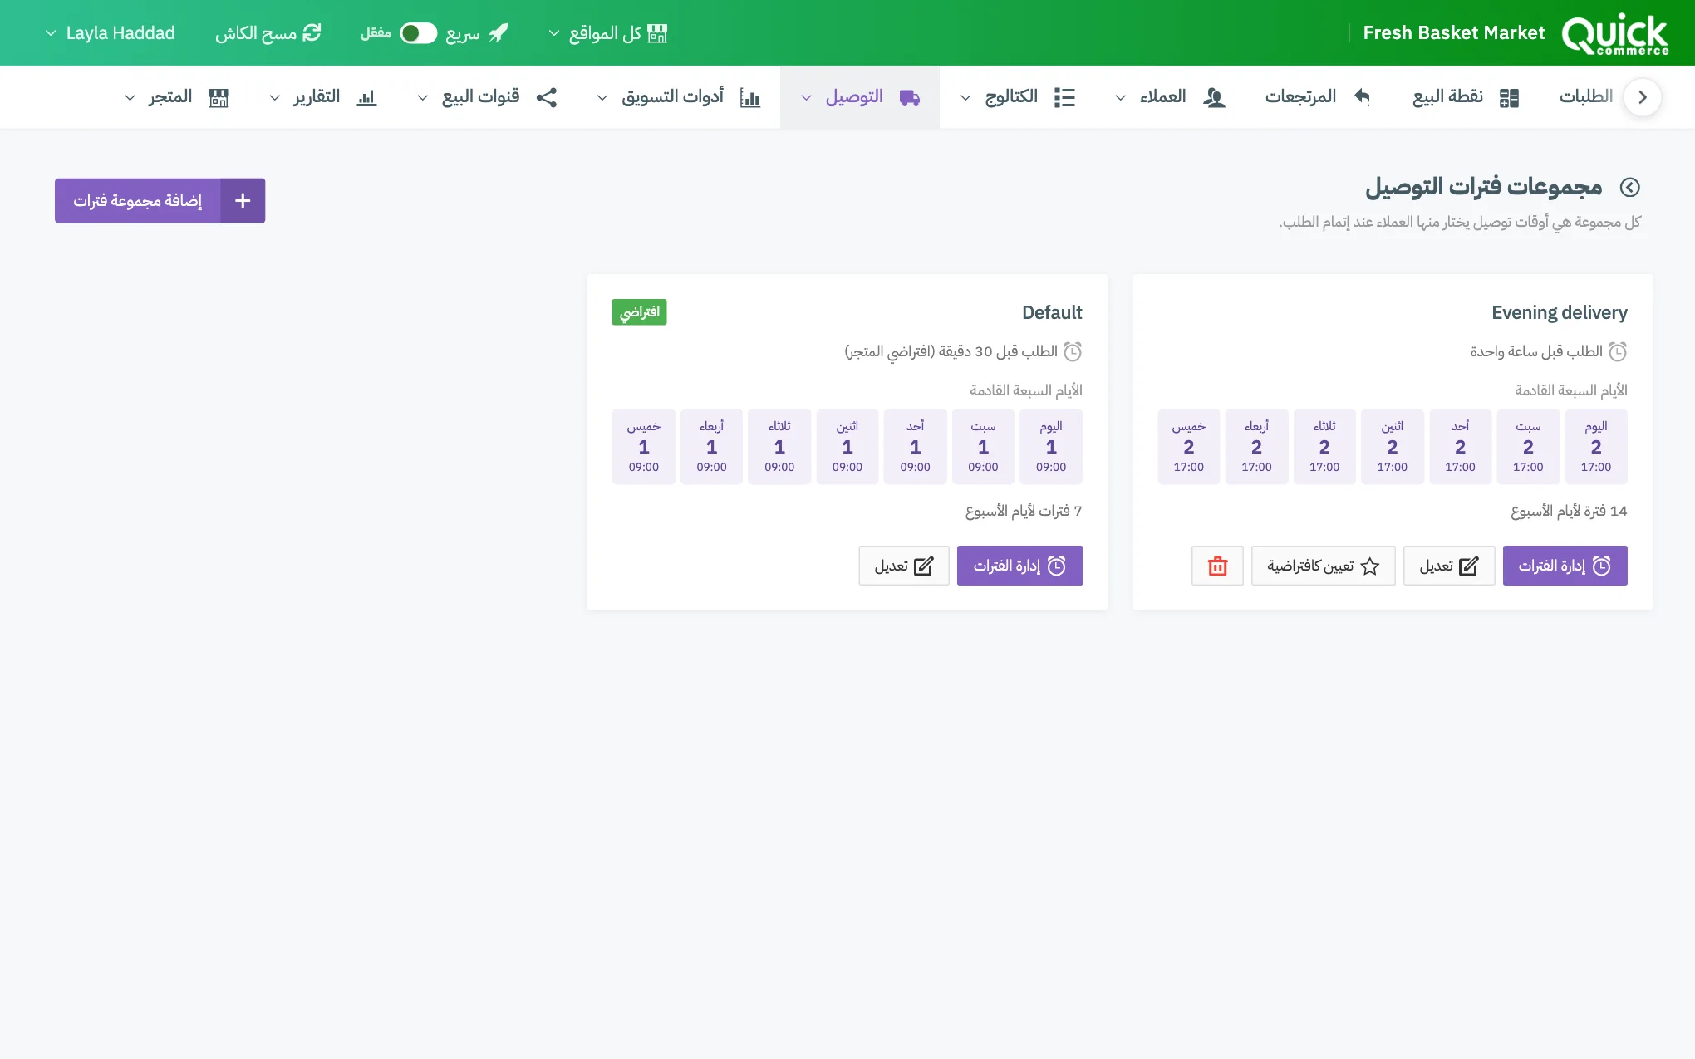
Task: Click the refresh icon for مسح الكاش
Action: pos(312,33)
